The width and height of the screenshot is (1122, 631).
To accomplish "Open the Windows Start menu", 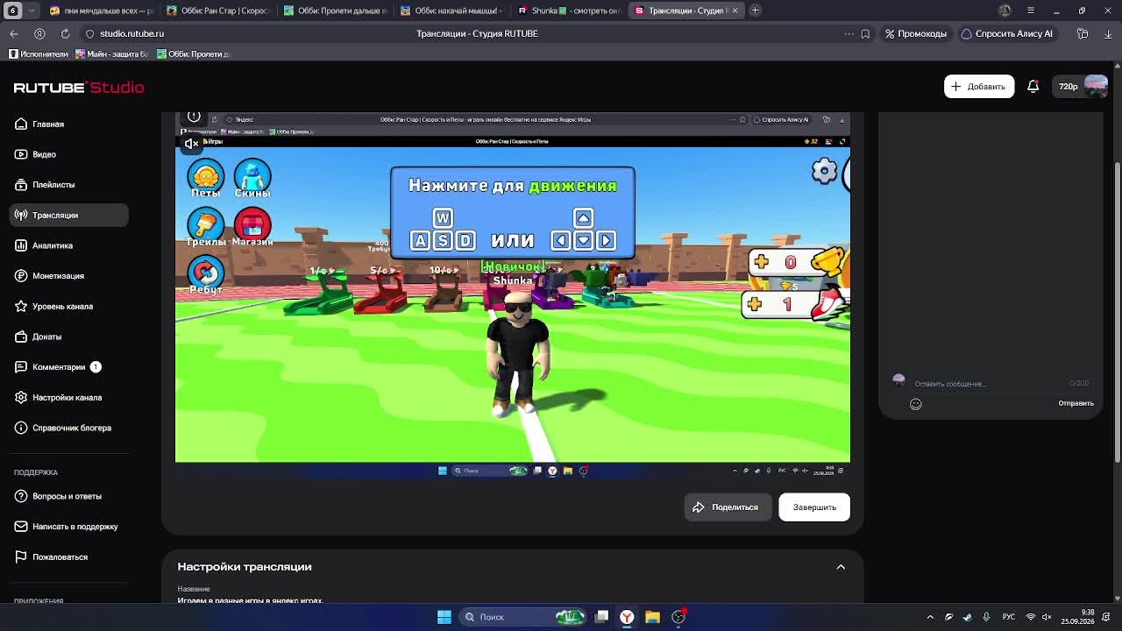I will (x=444, y=617).
